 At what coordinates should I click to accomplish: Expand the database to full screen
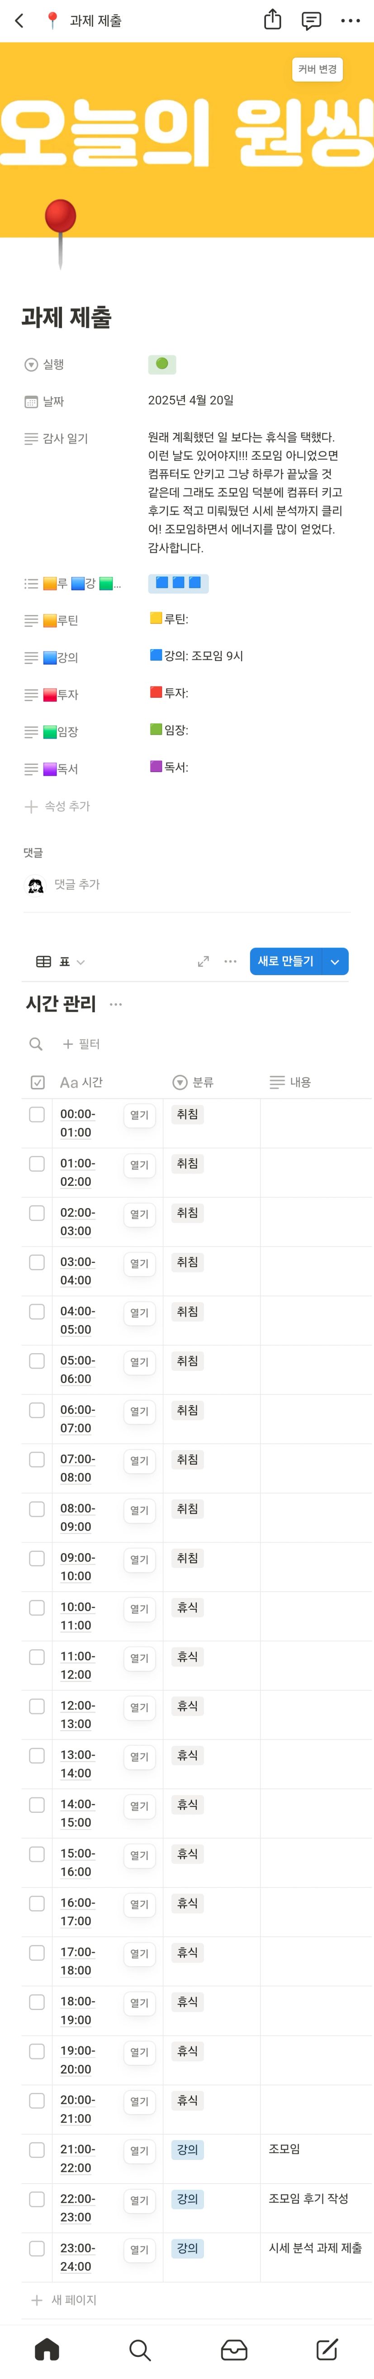[x=203, y=961]
